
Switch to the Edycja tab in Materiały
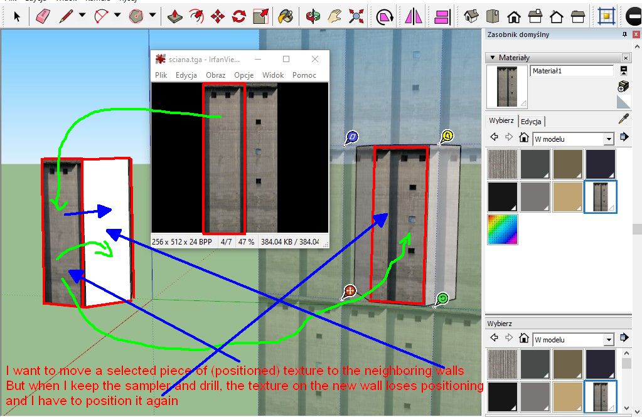click(531, 122)
